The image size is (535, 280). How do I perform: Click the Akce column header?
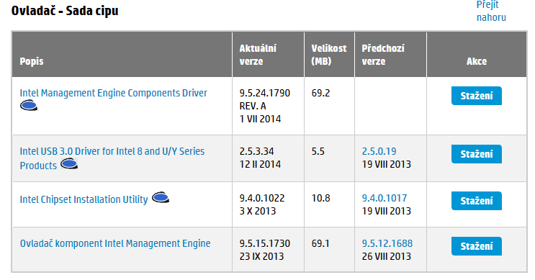click(477, 61)
